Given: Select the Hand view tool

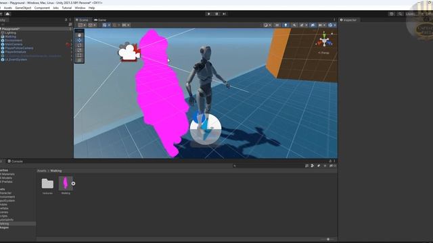Looking at the screenshot, I should tap(80, 35).
